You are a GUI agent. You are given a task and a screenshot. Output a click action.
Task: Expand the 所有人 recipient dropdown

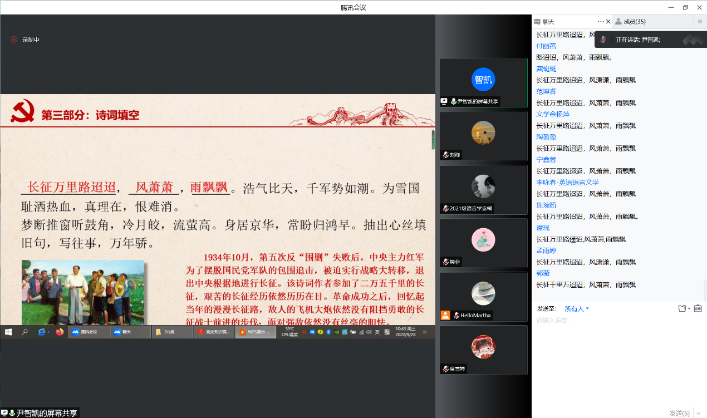pyautogui.click(x=577, y=308)
